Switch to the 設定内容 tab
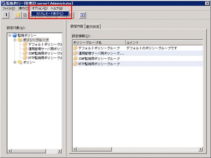Image resolution: width=211 pixels, height=158 pixels. coord(77,26)
